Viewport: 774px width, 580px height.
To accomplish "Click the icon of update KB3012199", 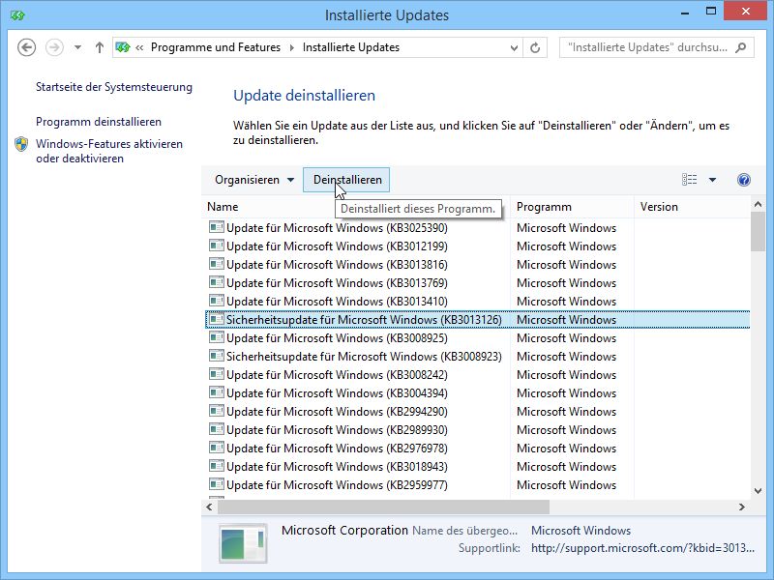I will (x=216, y=246).
